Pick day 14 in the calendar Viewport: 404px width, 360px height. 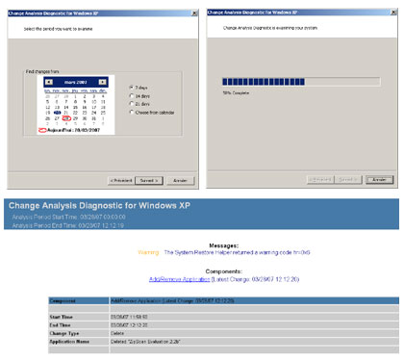tap(66, 107)
